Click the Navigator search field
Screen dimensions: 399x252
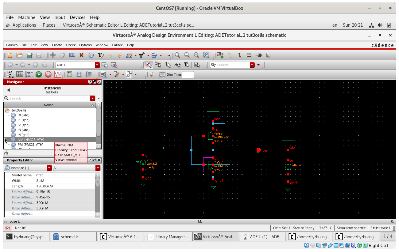tap(47, 98)
